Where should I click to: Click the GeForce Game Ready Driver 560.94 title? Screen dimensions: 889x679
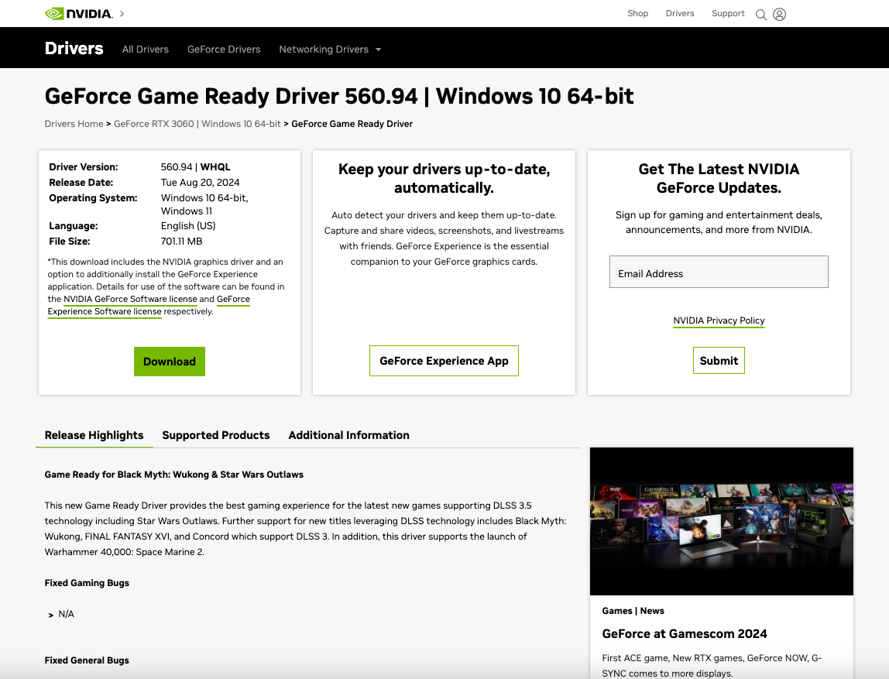pyautogui.click(x=339, y=96)
